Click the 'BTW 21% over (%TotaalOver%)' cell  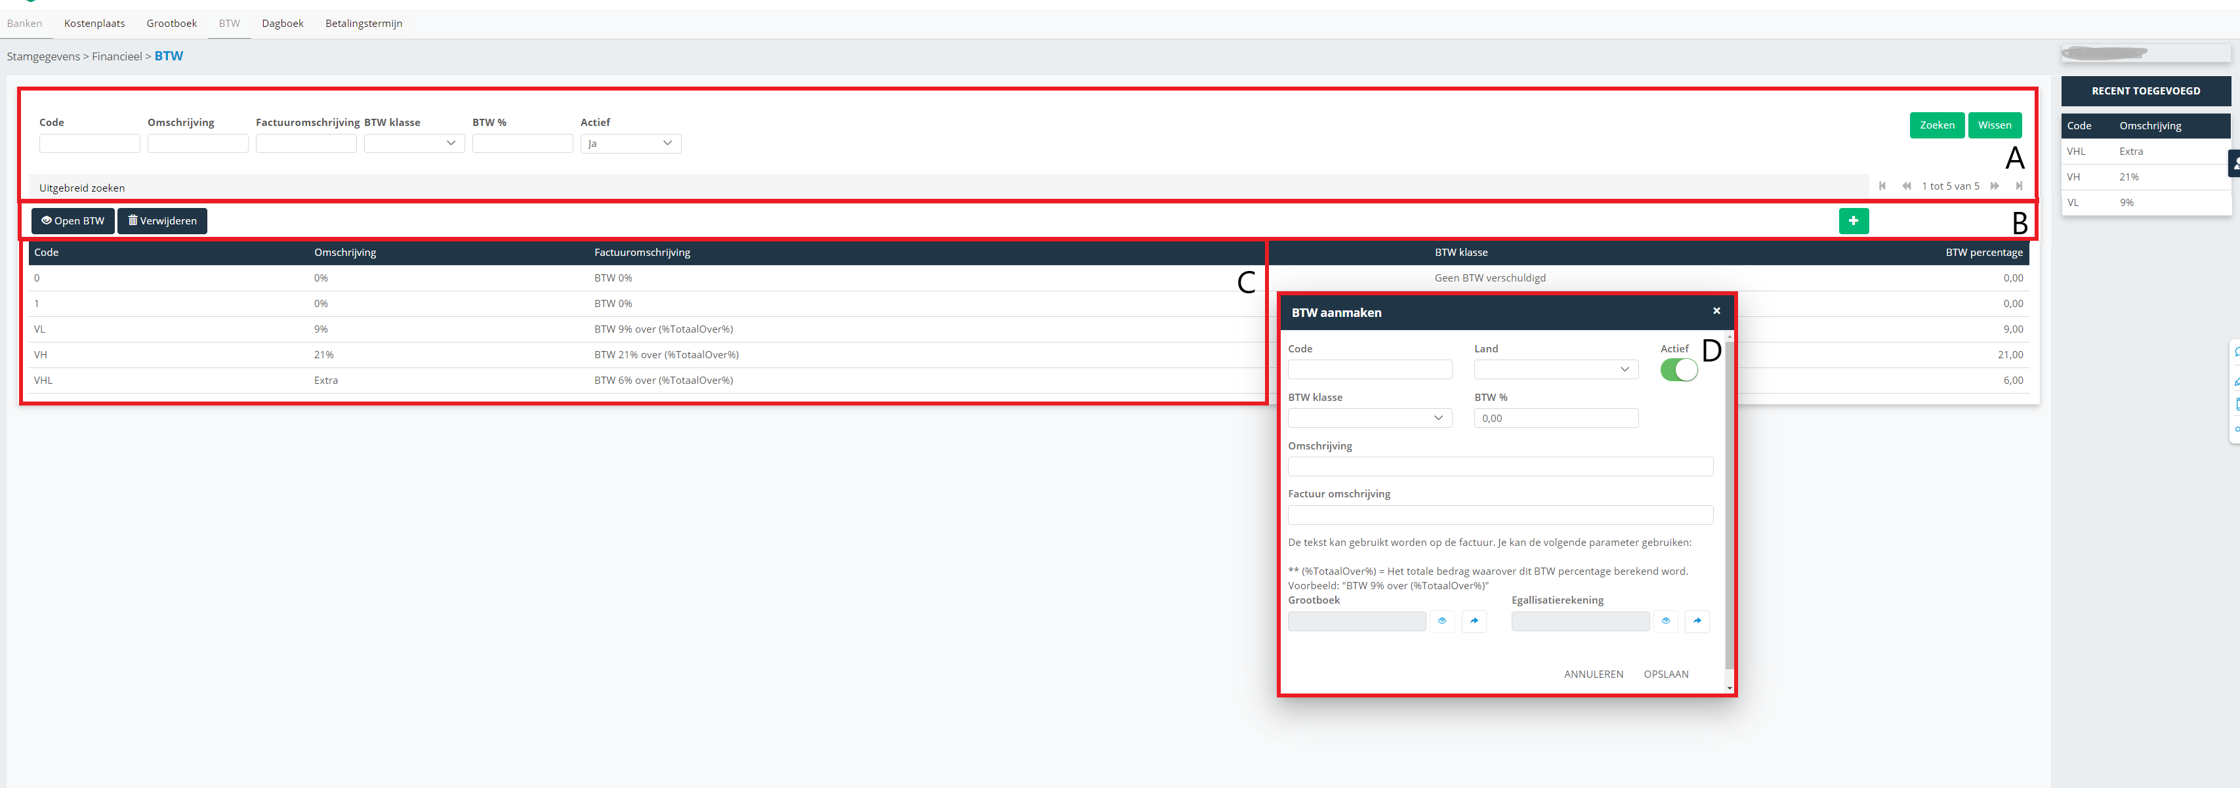click(666, 355)
